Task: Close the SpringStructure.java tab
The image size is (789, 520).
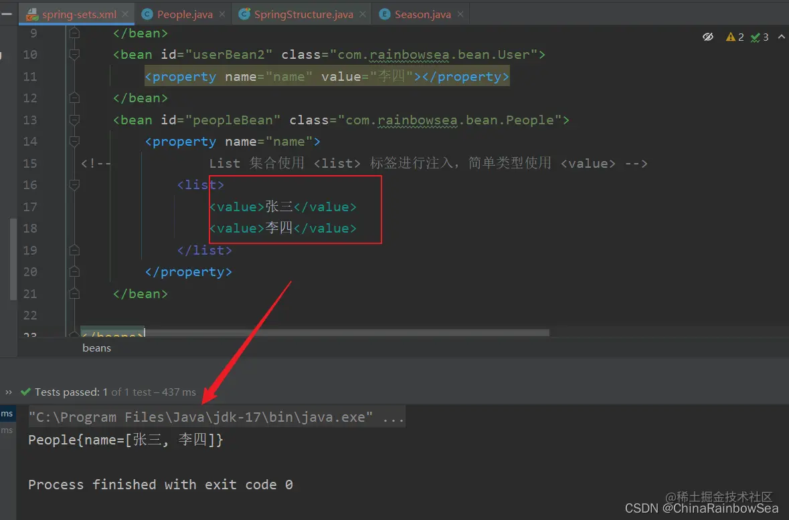Action: tap(362, 14)
